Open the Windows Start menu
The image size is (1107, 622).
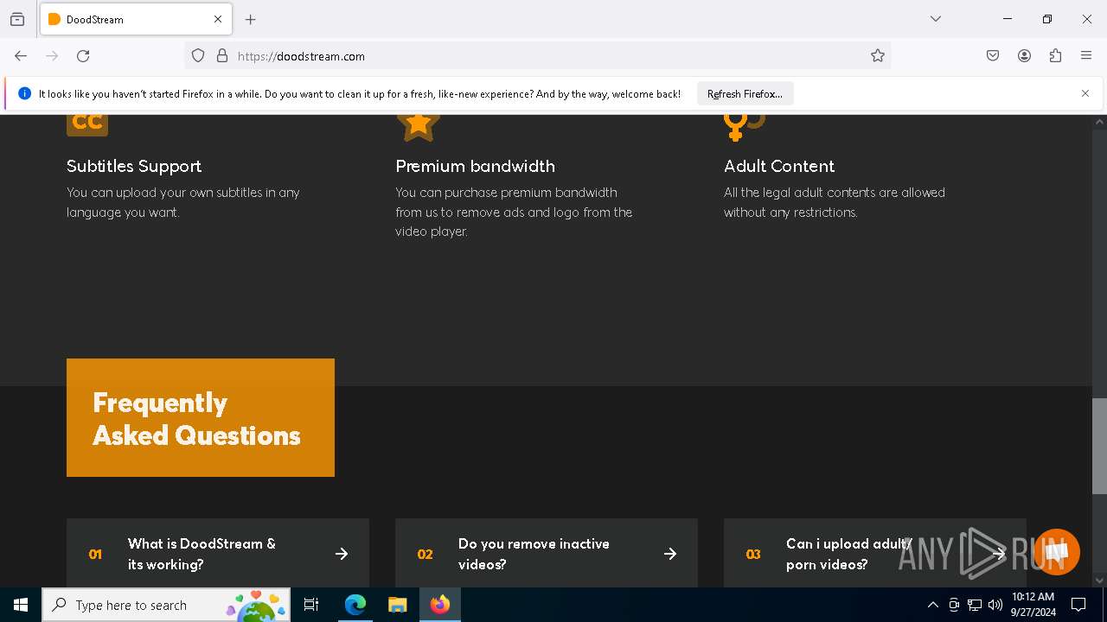pos(21,605)
